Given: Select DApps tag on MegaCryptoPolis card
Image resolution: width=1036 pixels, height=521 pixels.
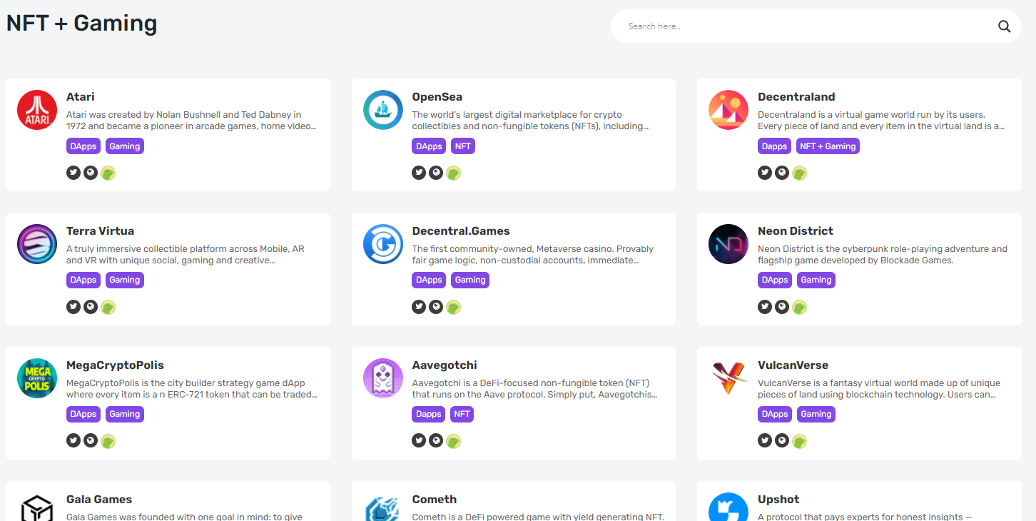Looking at the screenshot, I should 83,415.
